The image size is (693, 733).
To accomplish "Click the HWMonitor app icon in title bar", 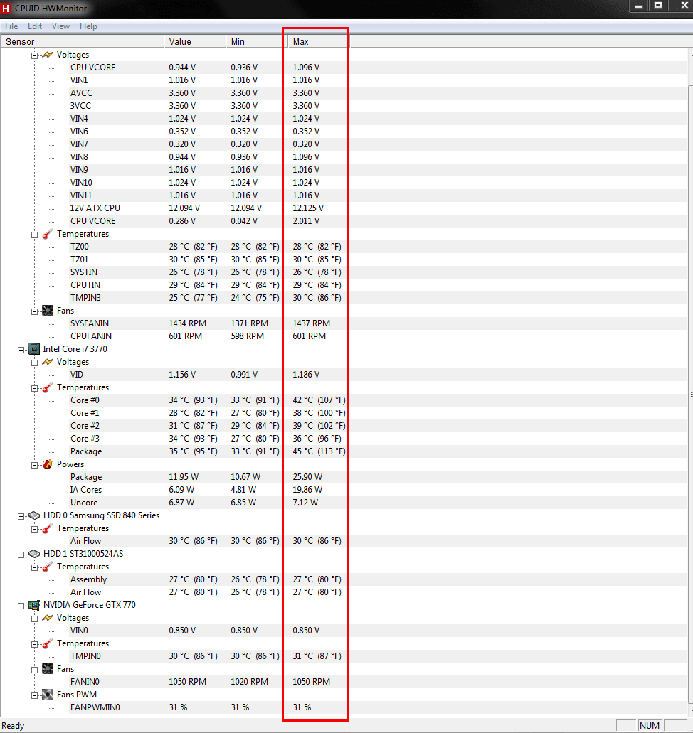I will point(6,8).
